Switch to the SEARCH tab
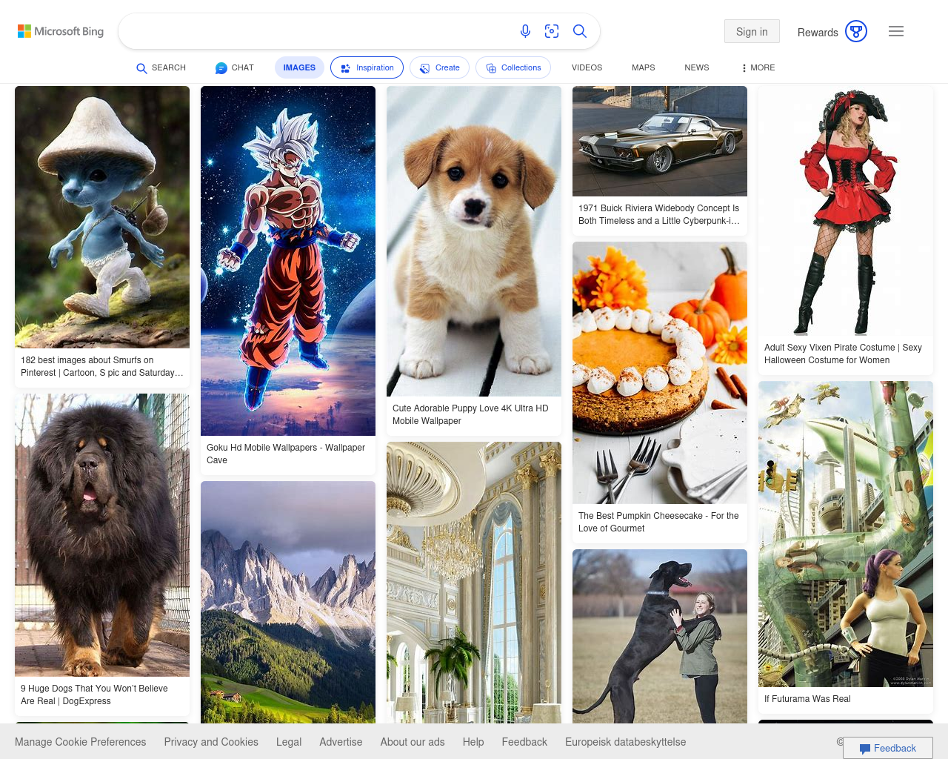The height and width of the screenshot is (759, 948). (x=161, y=67)
